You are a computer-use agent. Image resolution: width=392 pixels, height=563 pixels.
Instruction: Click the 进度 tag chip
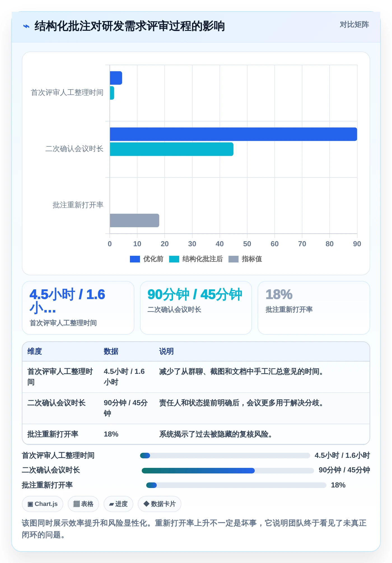pyautogui.click(x=118, y=504)
